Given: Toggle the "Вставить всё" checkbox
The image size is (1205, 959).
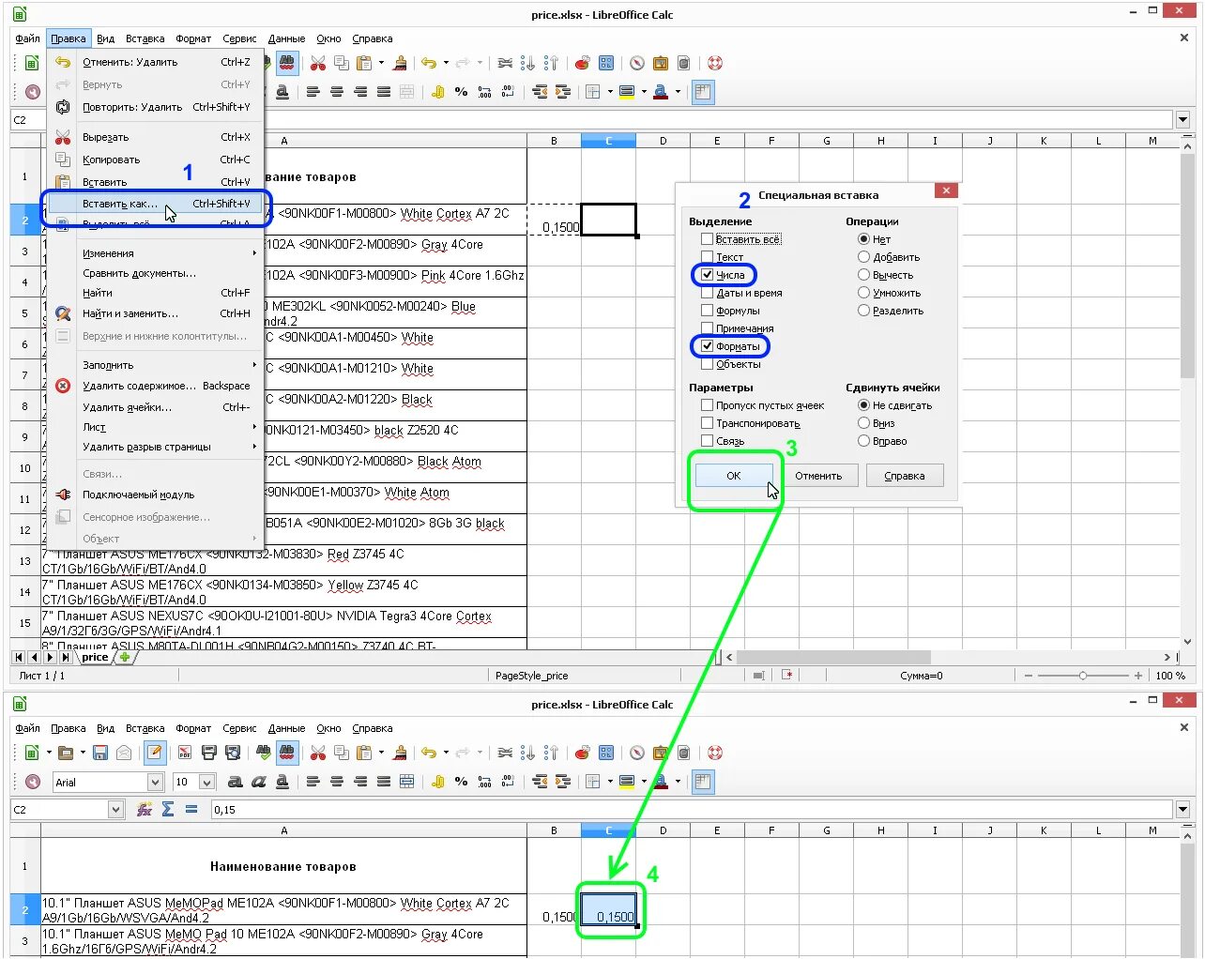Looking at the screenshot, I should tap(707, 239).
